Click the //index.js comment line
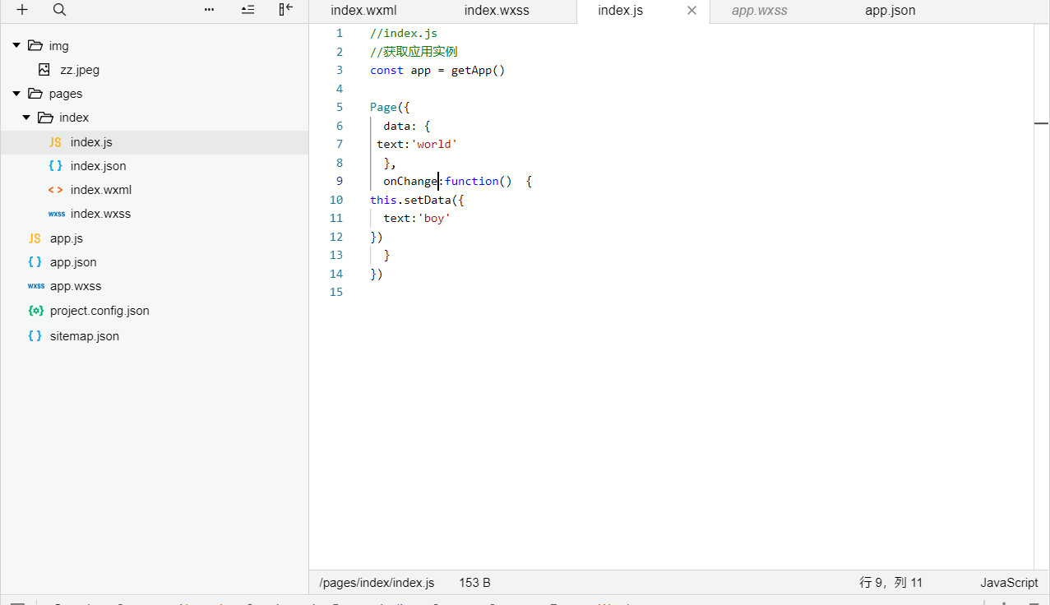This screenshot has height=605, width=1050. tap(404, 33)
